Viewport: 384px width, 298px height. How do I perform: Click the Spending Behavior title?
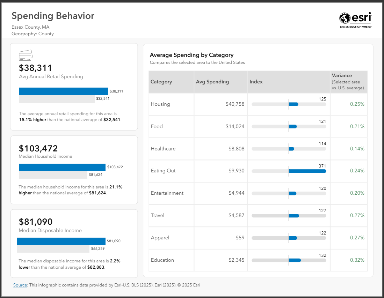coord(53,16)
